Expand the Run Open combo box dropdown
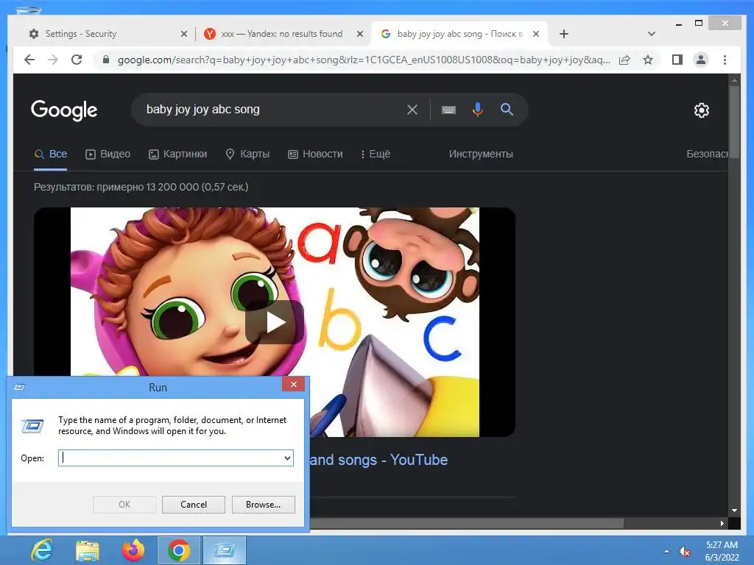 [288, 458]
